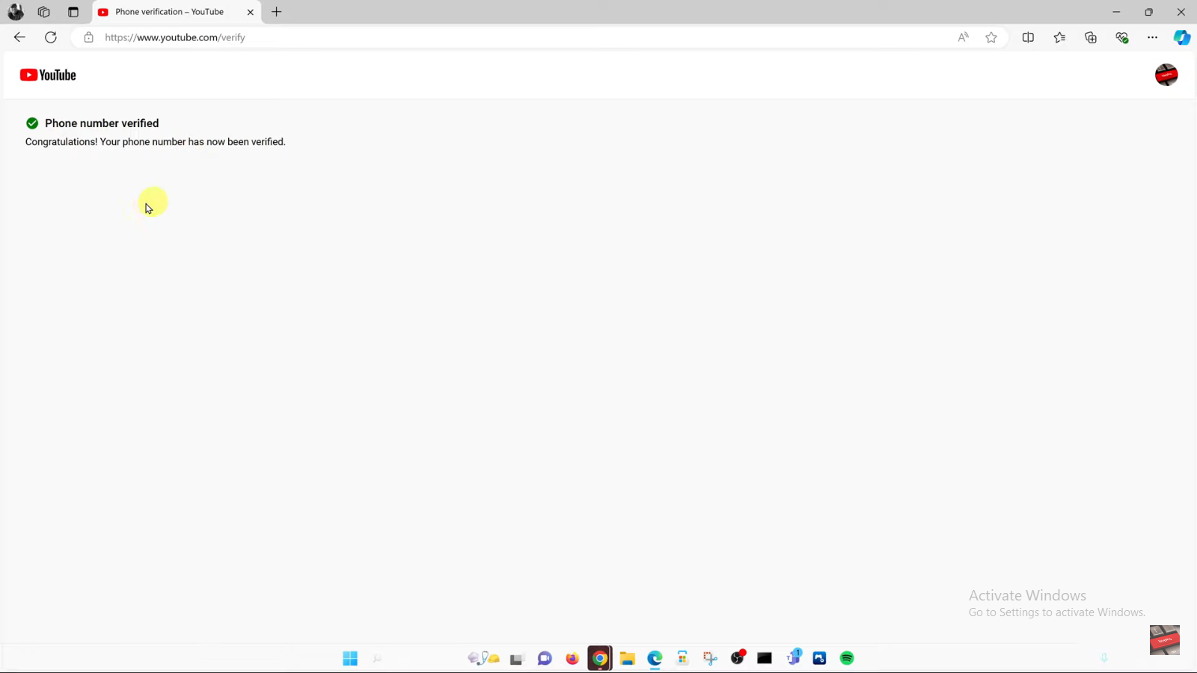Image resolution: width=1197 pixels, height=673 pixels.
Task: Open Snipping Tool from taskbar
Action: click(x=710, y=658)
